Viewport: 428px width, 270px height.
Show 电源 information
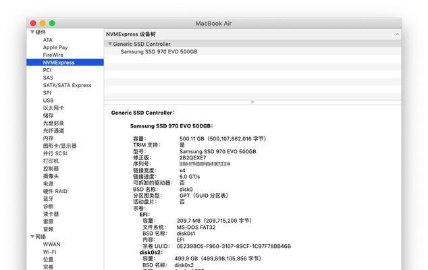coord(49,184)
